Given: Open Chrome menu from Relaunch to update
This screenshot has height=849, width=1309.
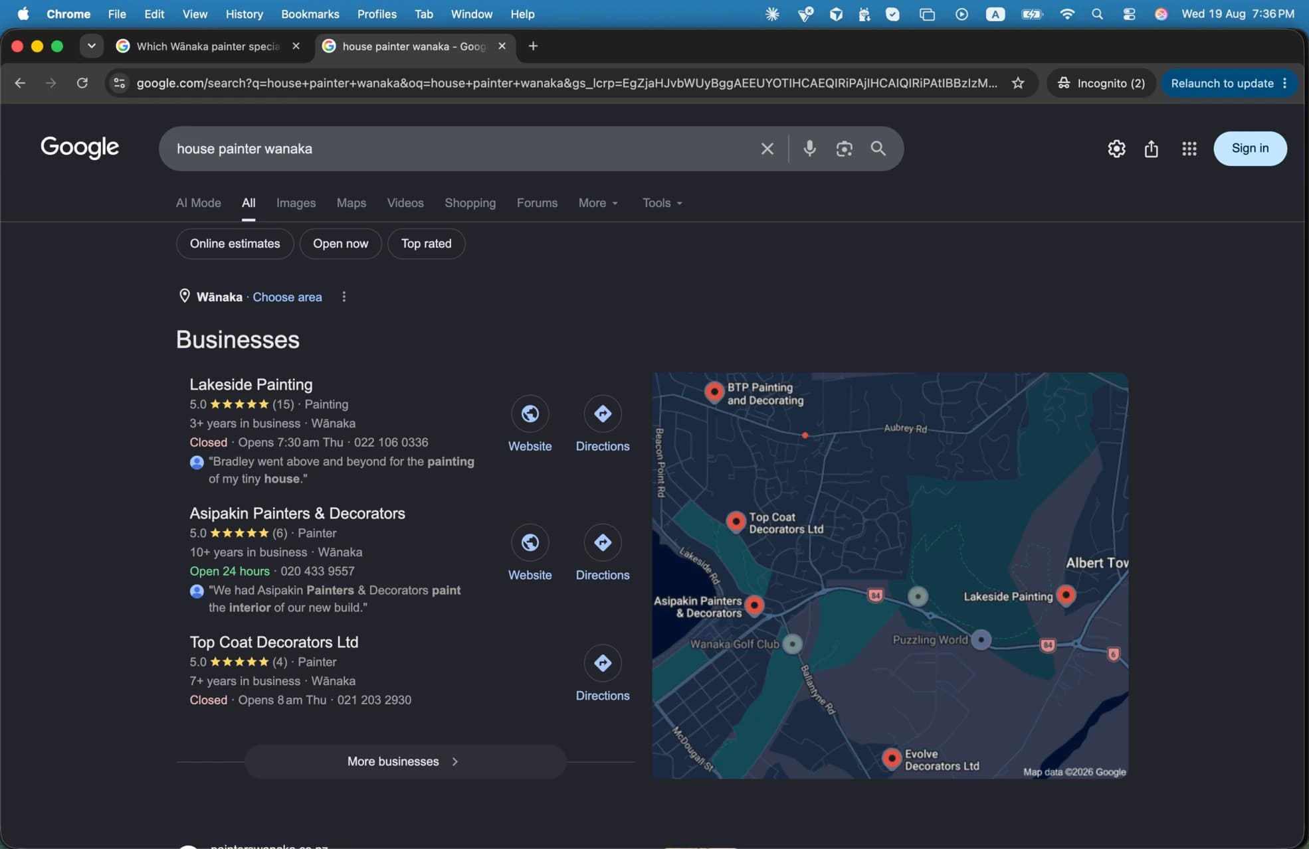Looking at the screenshot, I should click(x=1284, y=83).
